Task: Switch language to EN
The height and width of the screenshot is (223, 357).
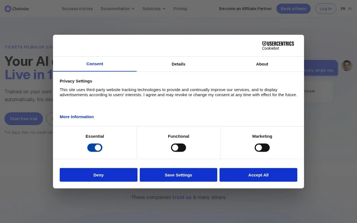Action: (343, 9)
